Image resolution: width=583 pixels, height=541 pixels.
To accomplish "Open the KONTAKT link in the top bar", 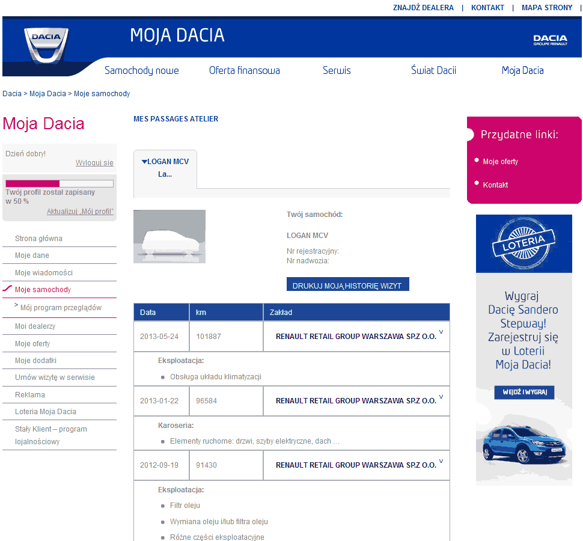I will 487,7.
